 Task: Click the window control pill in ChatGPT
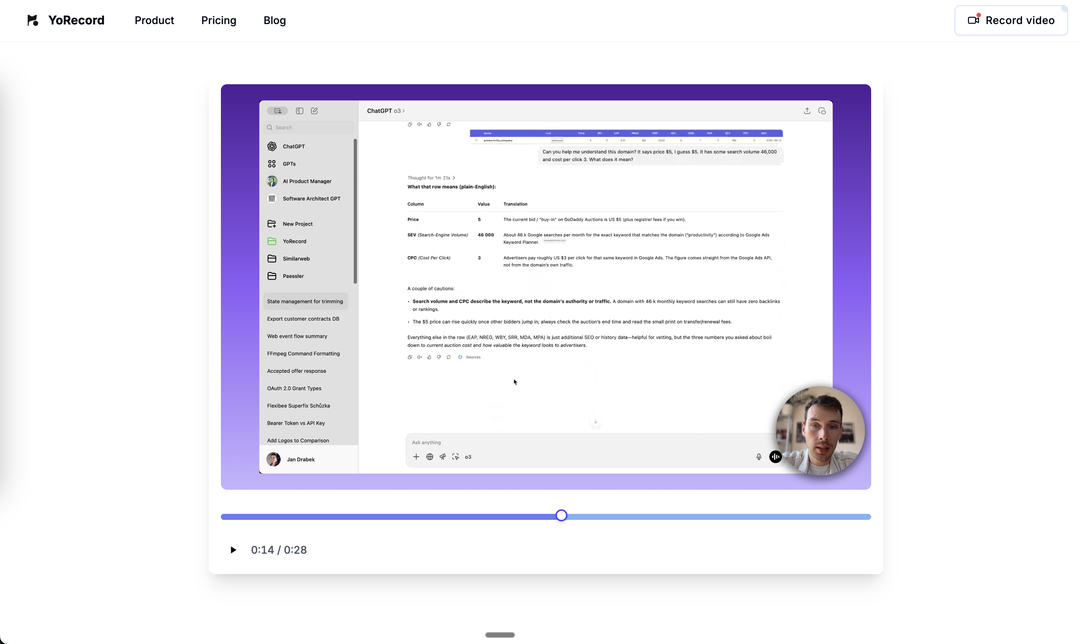(x=277, y=111)
